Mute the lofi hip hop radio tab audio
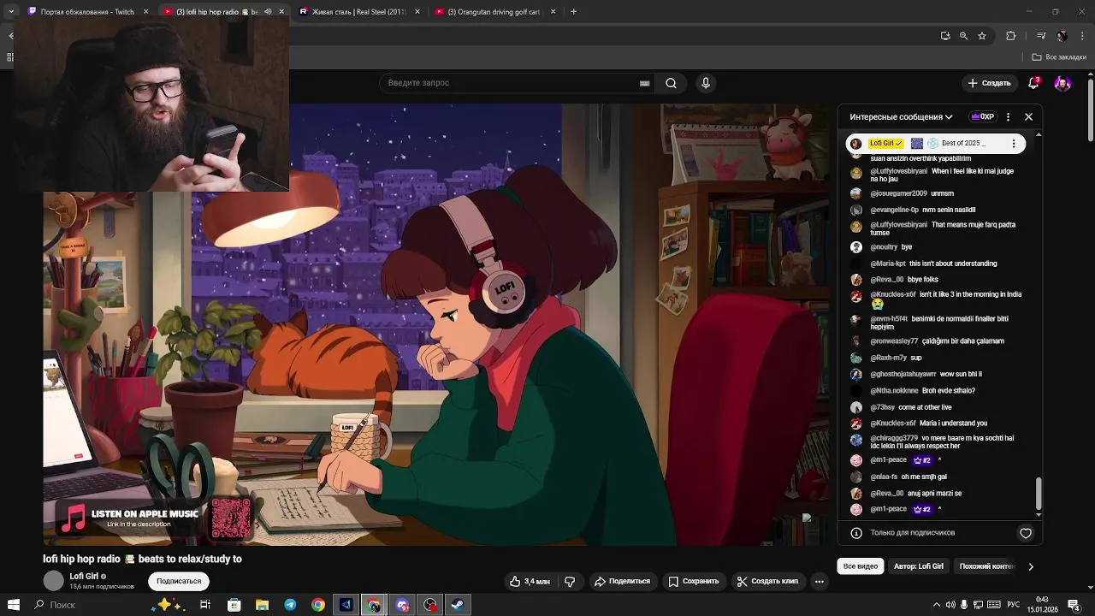The width and height of the screenshot is (1095, 616). coord(268,12)
